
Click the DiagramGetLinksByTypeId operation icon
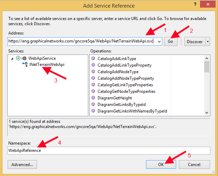pos(93,105)
